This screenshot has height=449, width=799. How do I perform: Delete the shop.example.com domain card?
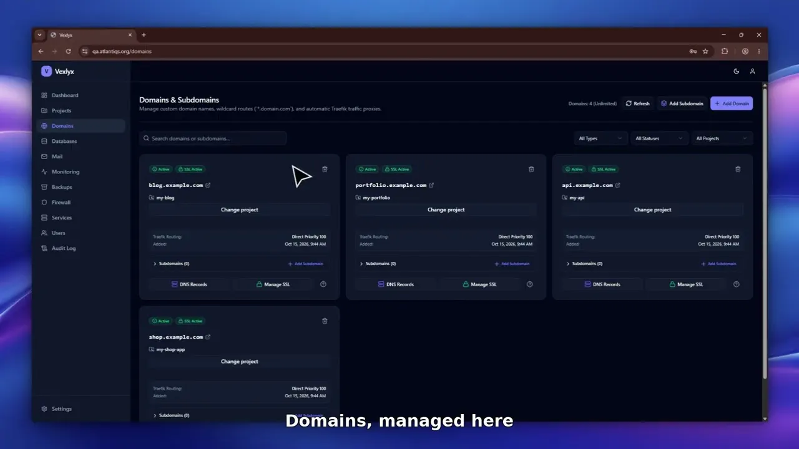pos(325,321)
